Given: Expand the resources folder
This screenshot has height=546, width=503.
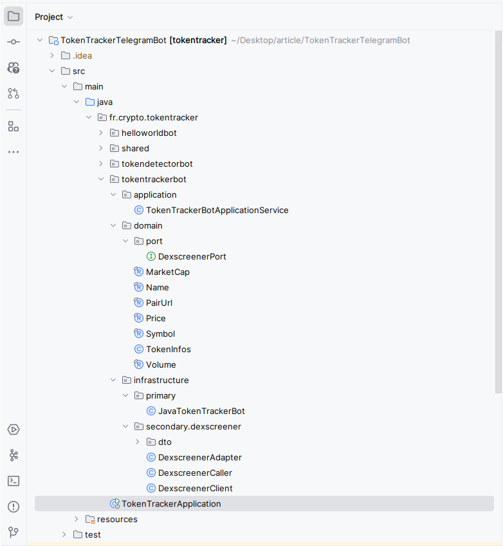Looking at the screenshot, I should tap(77, 520).
